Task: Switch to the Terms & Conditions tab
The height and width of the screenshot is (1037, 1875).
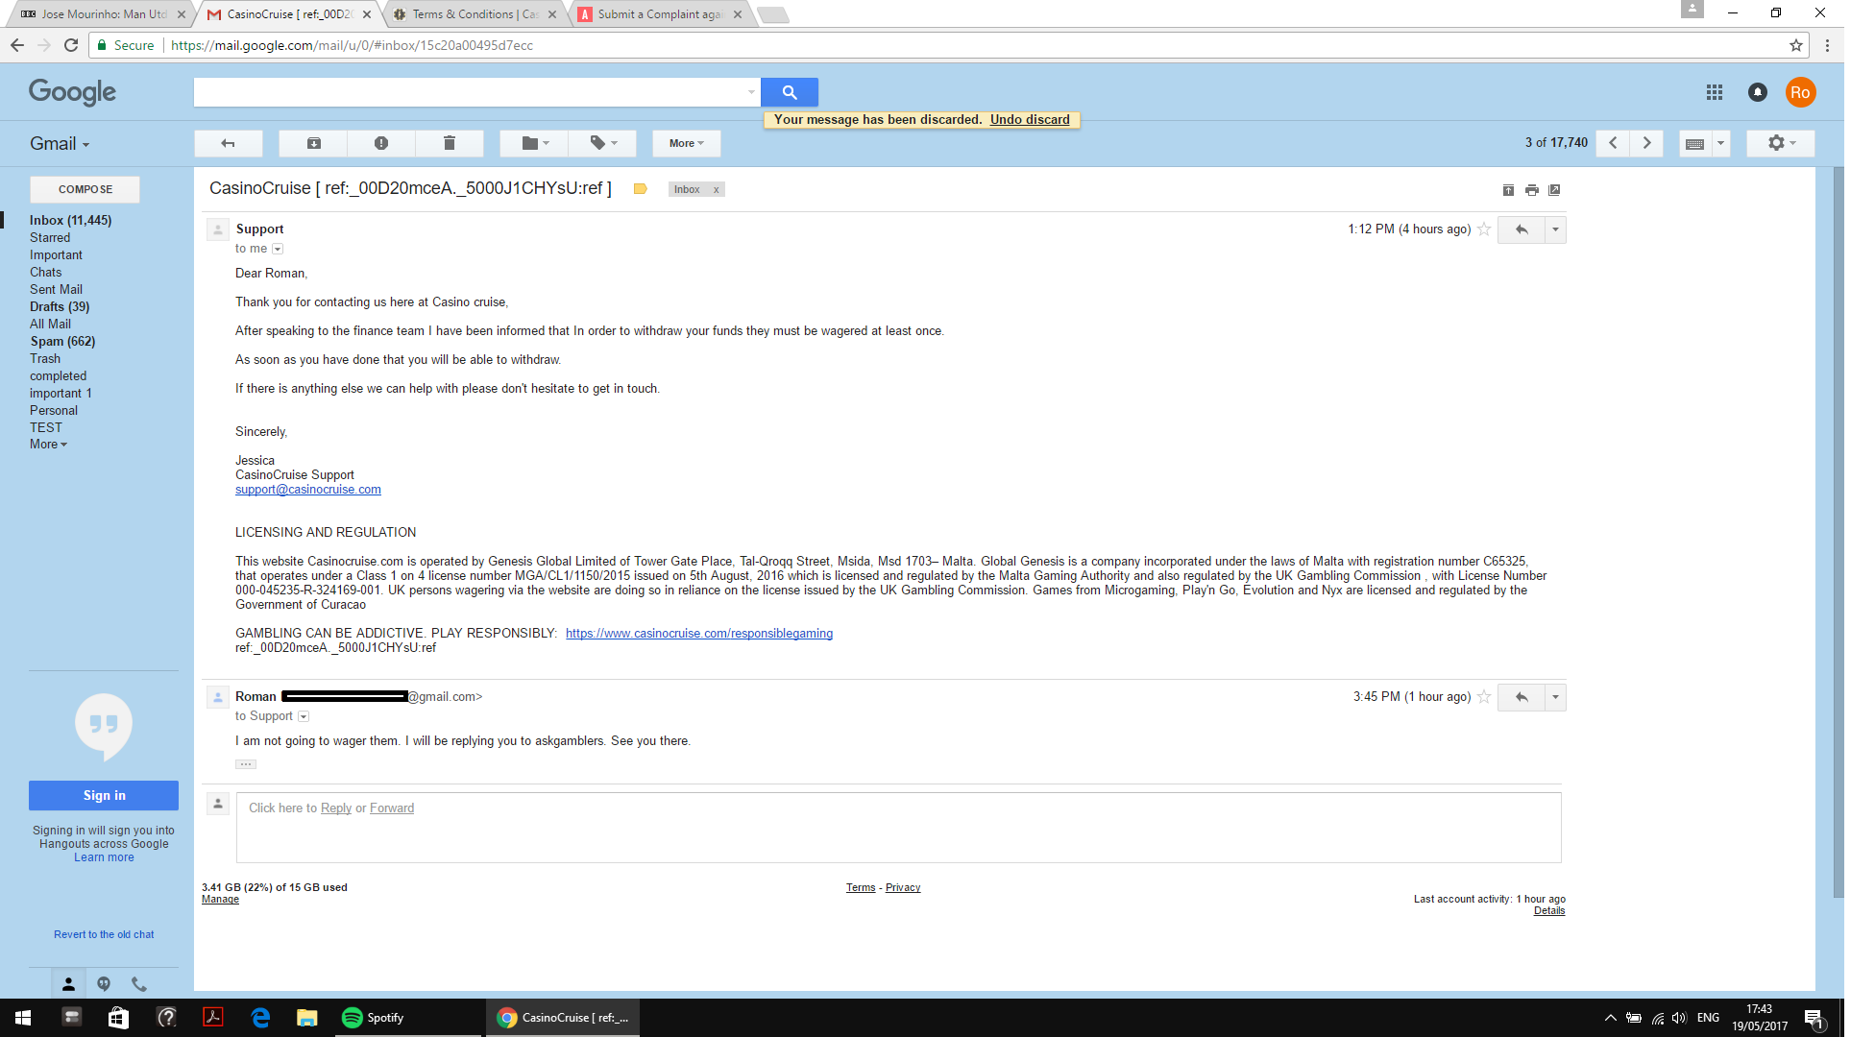Action: click(475, 14)
